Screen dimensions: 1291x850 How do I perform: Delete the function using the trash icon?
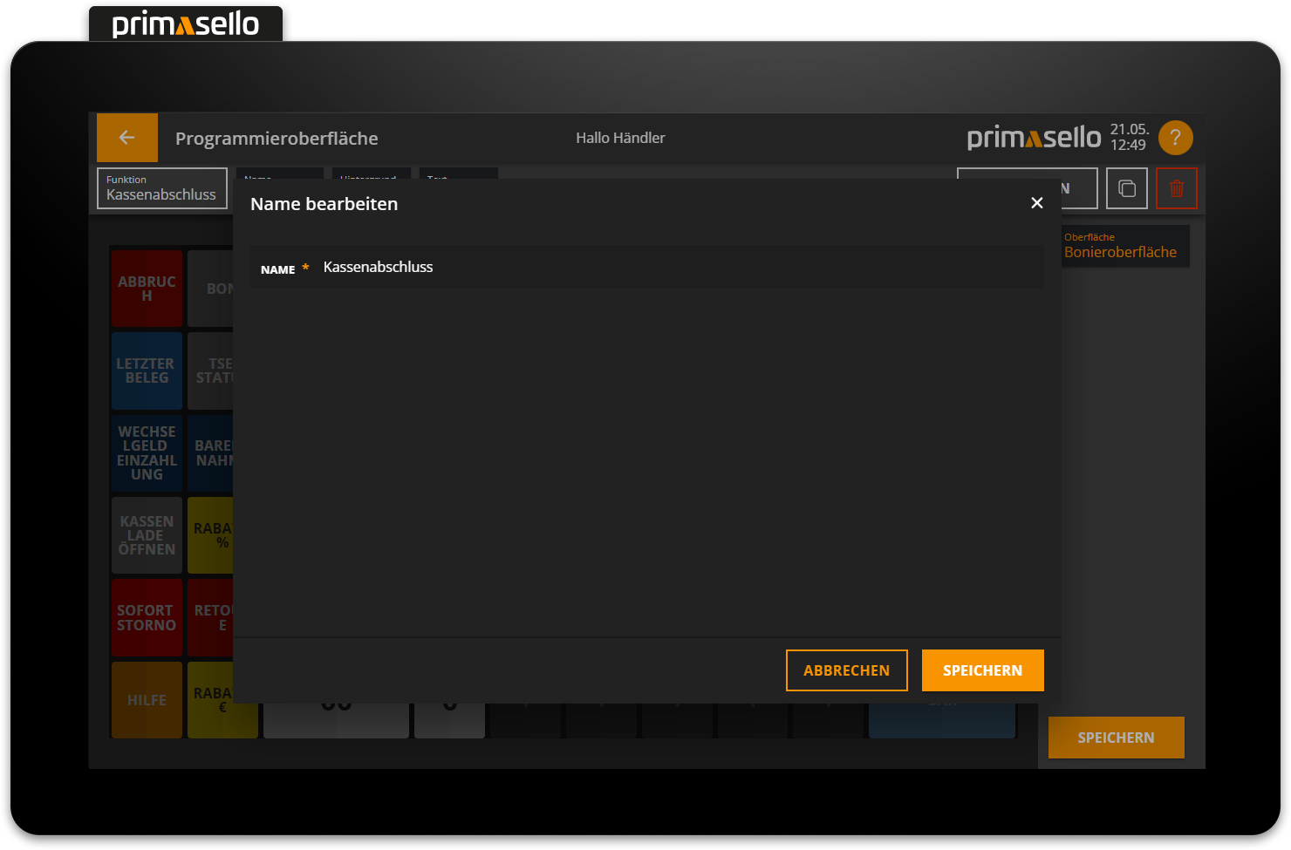(x=1177, y=187)
